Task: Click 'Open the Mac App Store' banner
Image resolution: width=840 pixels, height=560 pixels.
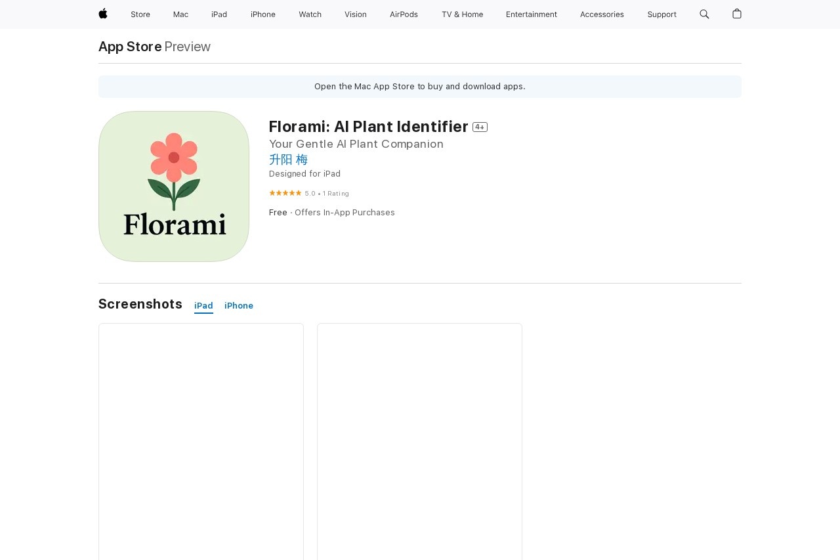Action: [420, 87]
